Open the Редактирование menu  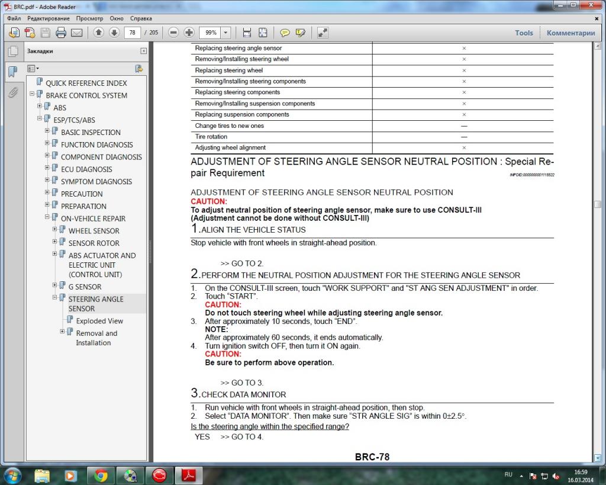point(49,18)
